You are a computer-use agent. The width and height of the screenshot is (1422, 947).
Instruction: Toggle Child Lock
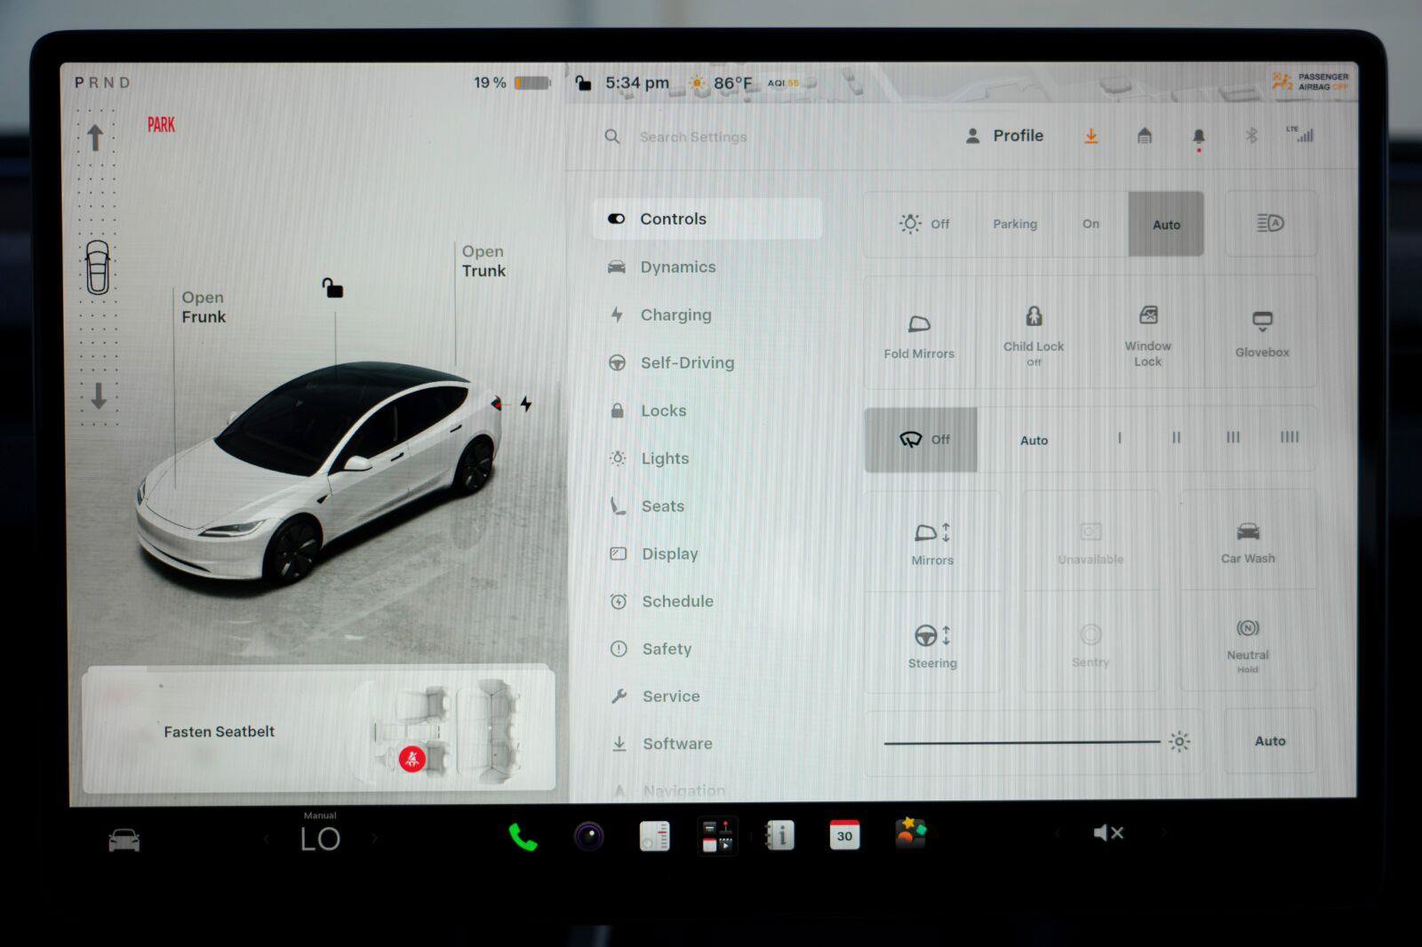1033,334
